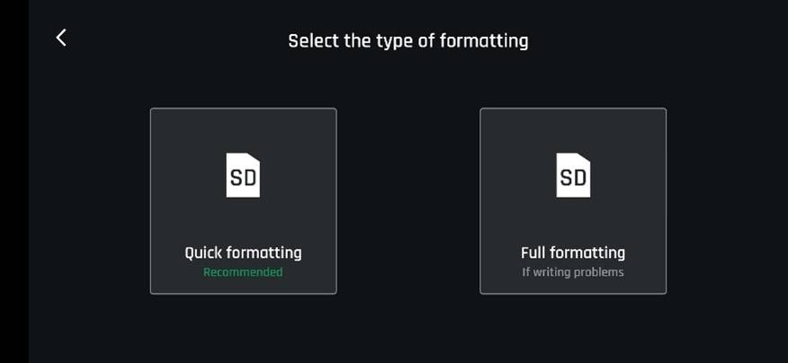The height and width of the screenshot is (363, 788).
Task: Click the empty area inside the Quick formatting tile
Action: pos(180,135)
